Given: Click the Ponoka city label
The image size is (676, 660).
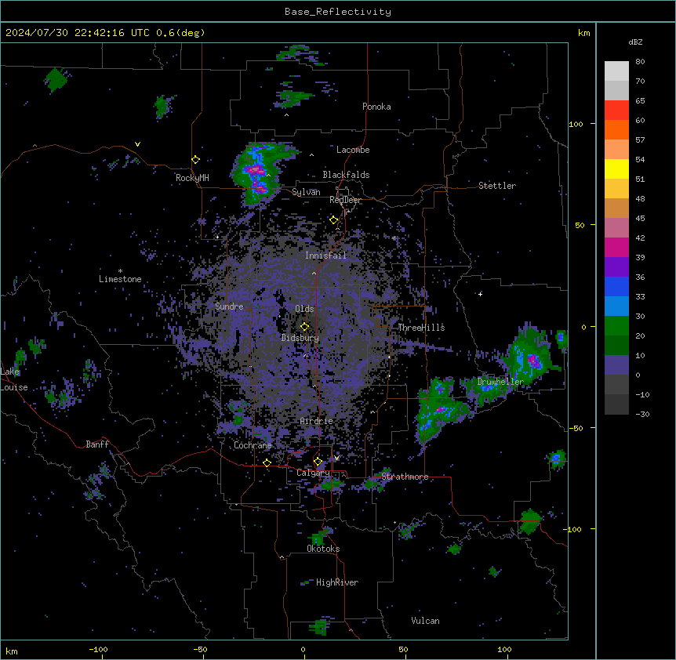Looking at the screenshot, I should [x=376, y=107].
